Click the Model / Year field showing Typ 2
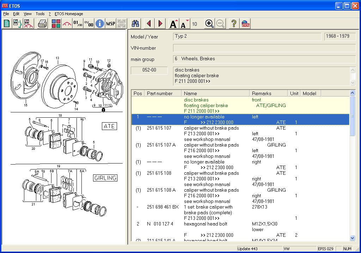 tap(247, 37)
